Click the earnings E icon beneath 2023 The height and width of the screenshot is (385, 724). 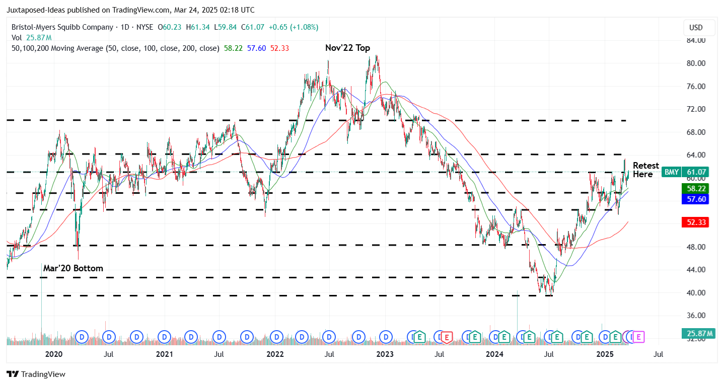[419, 337]
